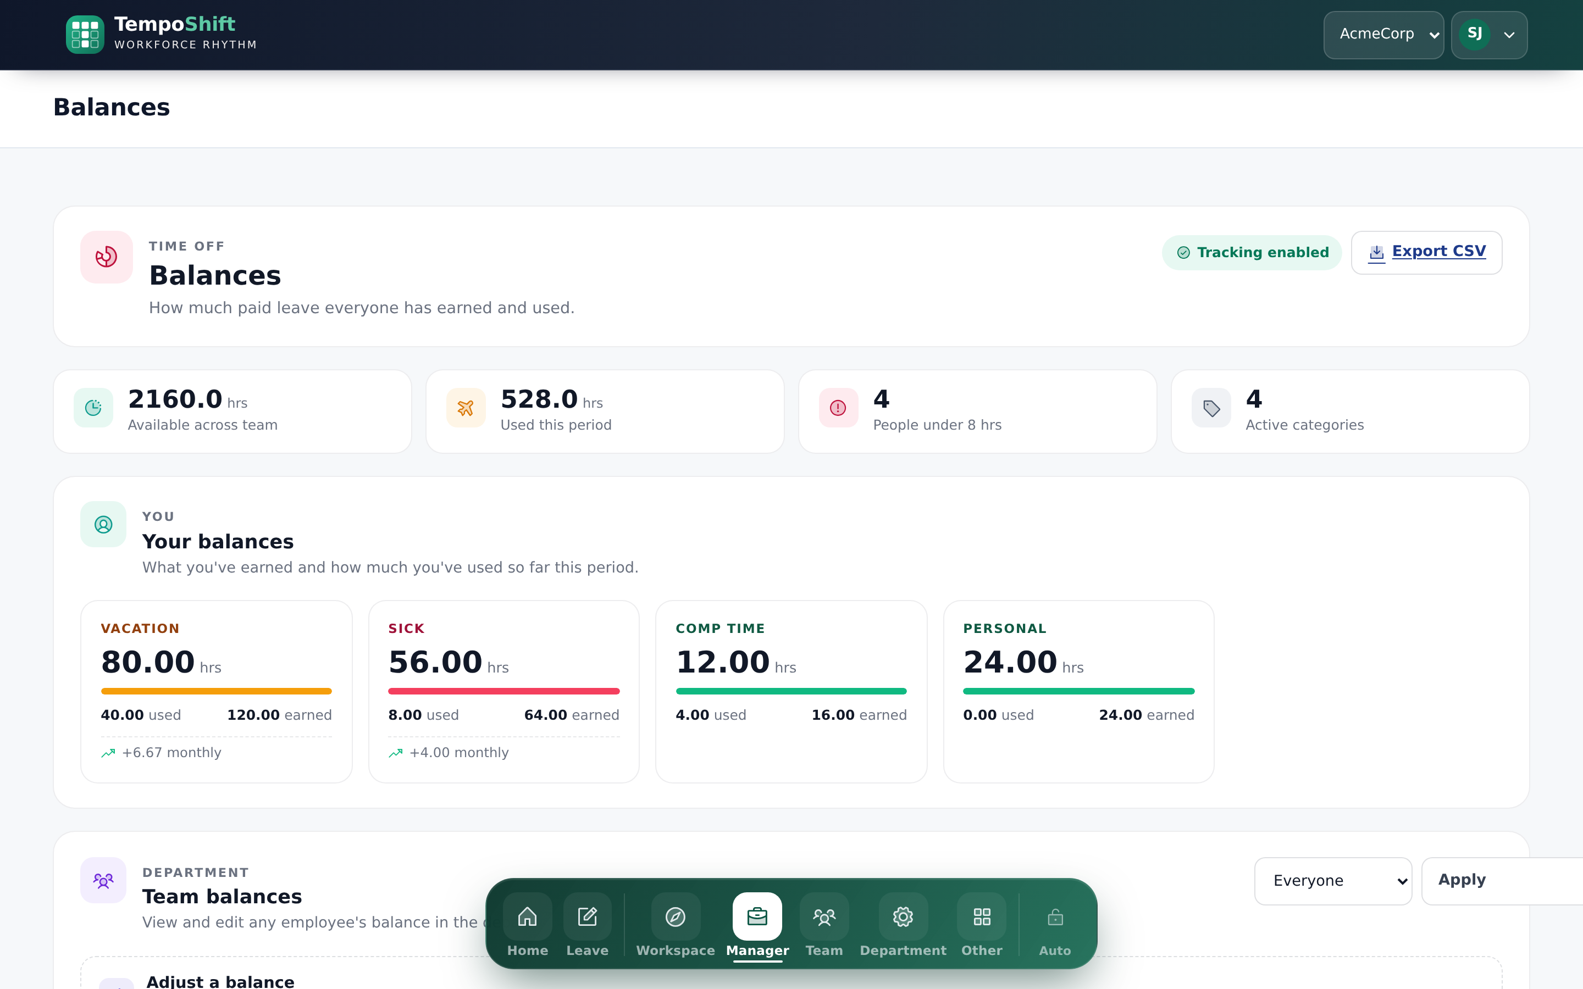Click the Balances page title at top
Screen dimensions: 1583x989
[x=112, y=107]
